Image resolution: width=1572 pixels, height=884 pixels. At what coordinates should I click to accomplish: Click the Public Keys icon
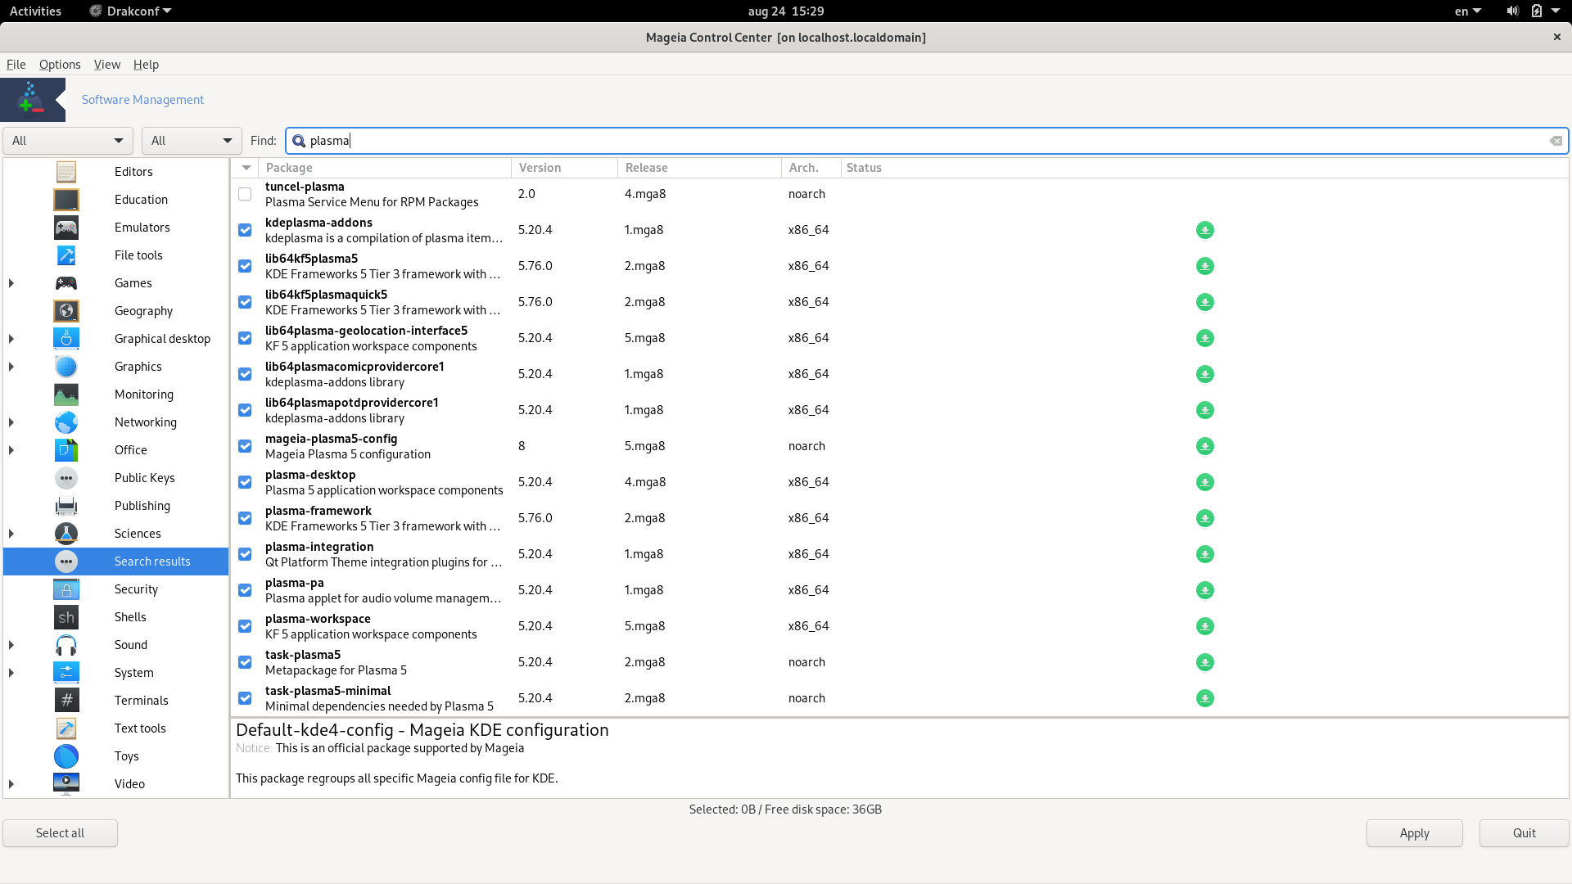66,478
